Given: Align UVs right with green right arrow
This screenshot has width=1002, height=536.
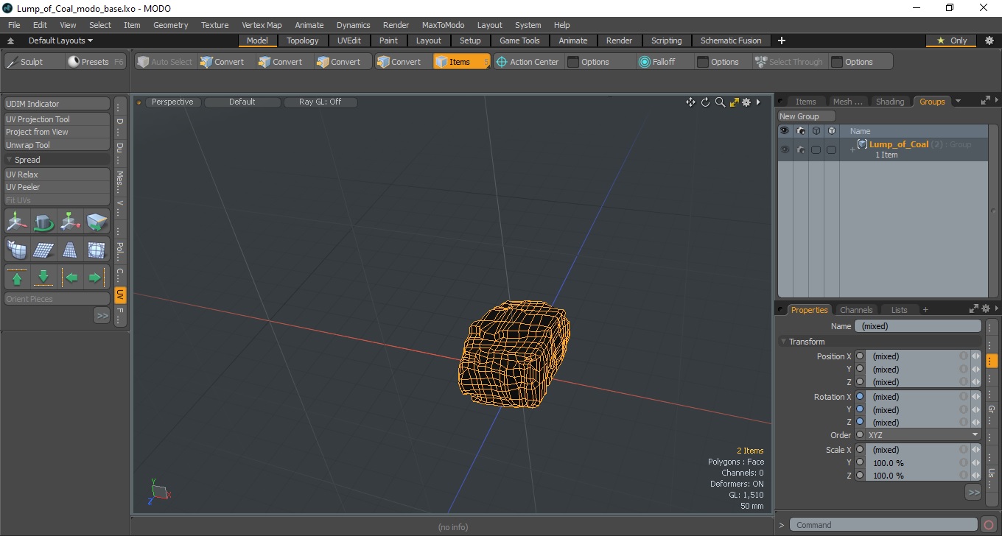Looking at the screenshot, I should pos(97,278).
